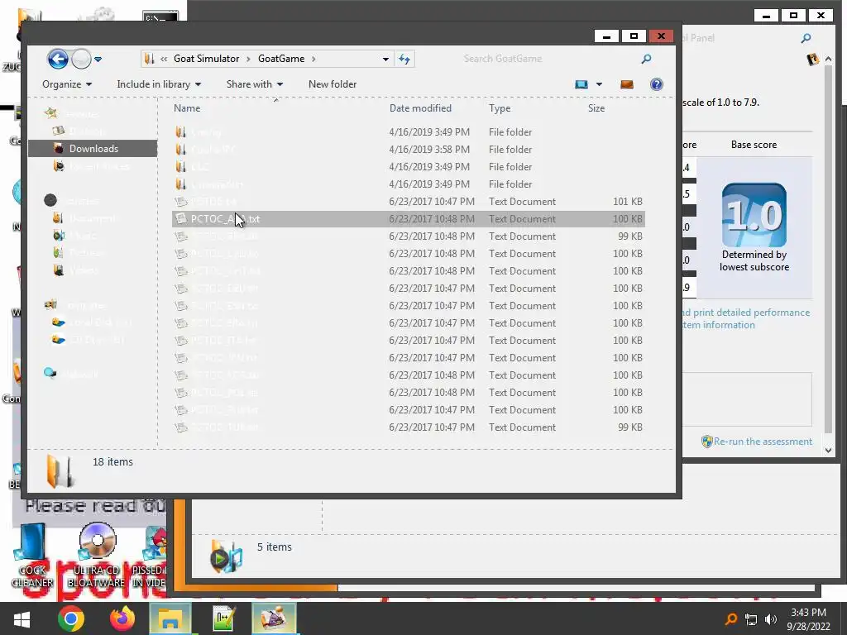Open the COCK CLEANER desktop shortcut

(31, 556)
